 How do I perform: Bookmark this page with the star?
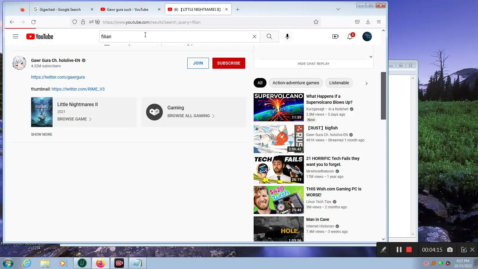coord(316,22)
